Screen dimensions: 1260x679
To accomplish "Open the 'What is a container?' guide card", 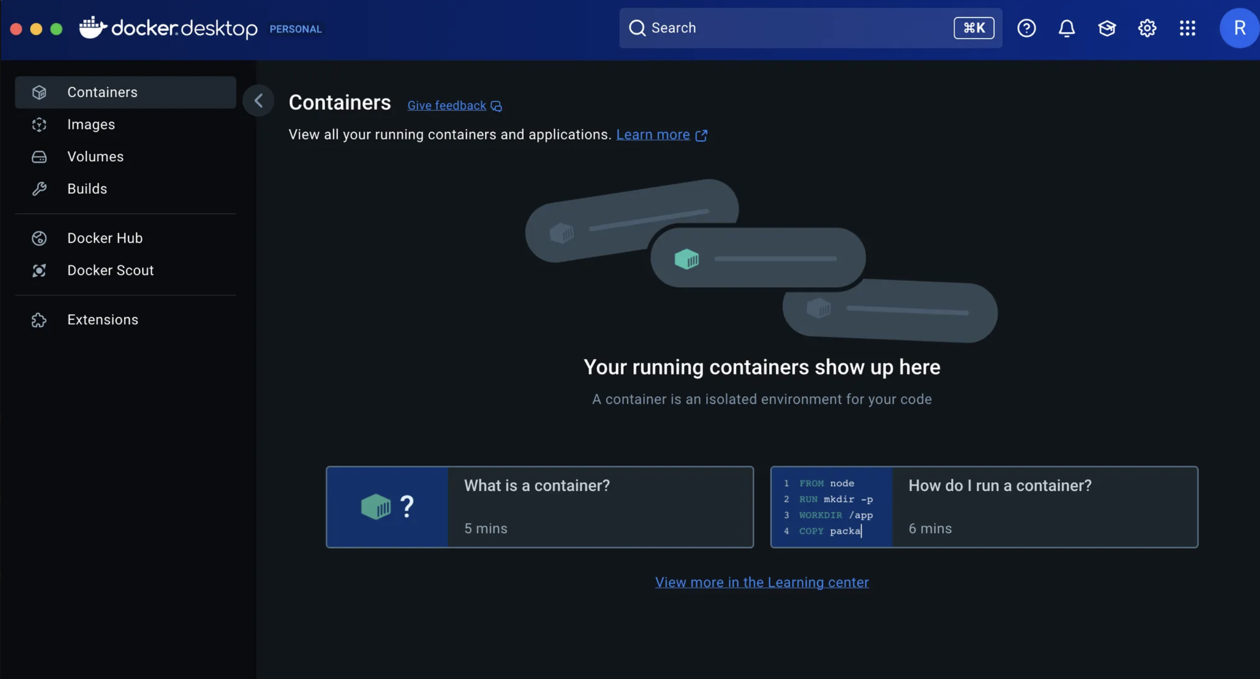I will pyautogui.click(x=540, y=507).
